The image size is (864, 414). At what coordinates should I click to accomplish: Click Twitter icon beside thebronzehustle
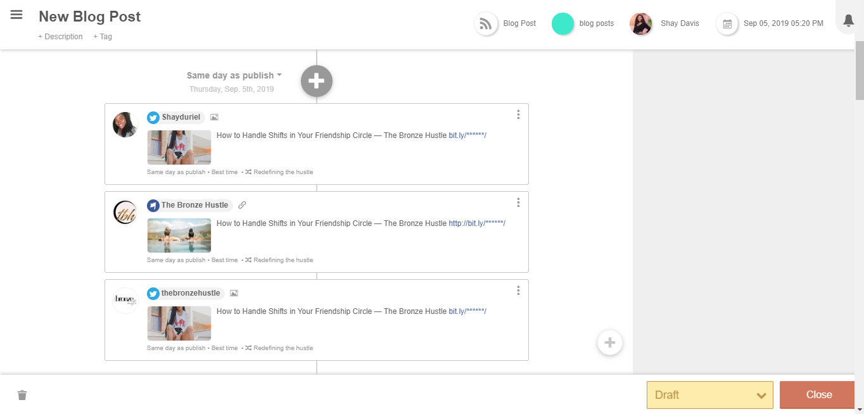[153, 293]
